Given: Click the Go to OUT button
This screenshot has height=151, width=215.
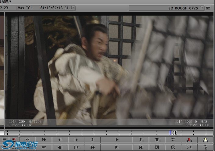Looking at the screenshot, I should tap(92, 147).
